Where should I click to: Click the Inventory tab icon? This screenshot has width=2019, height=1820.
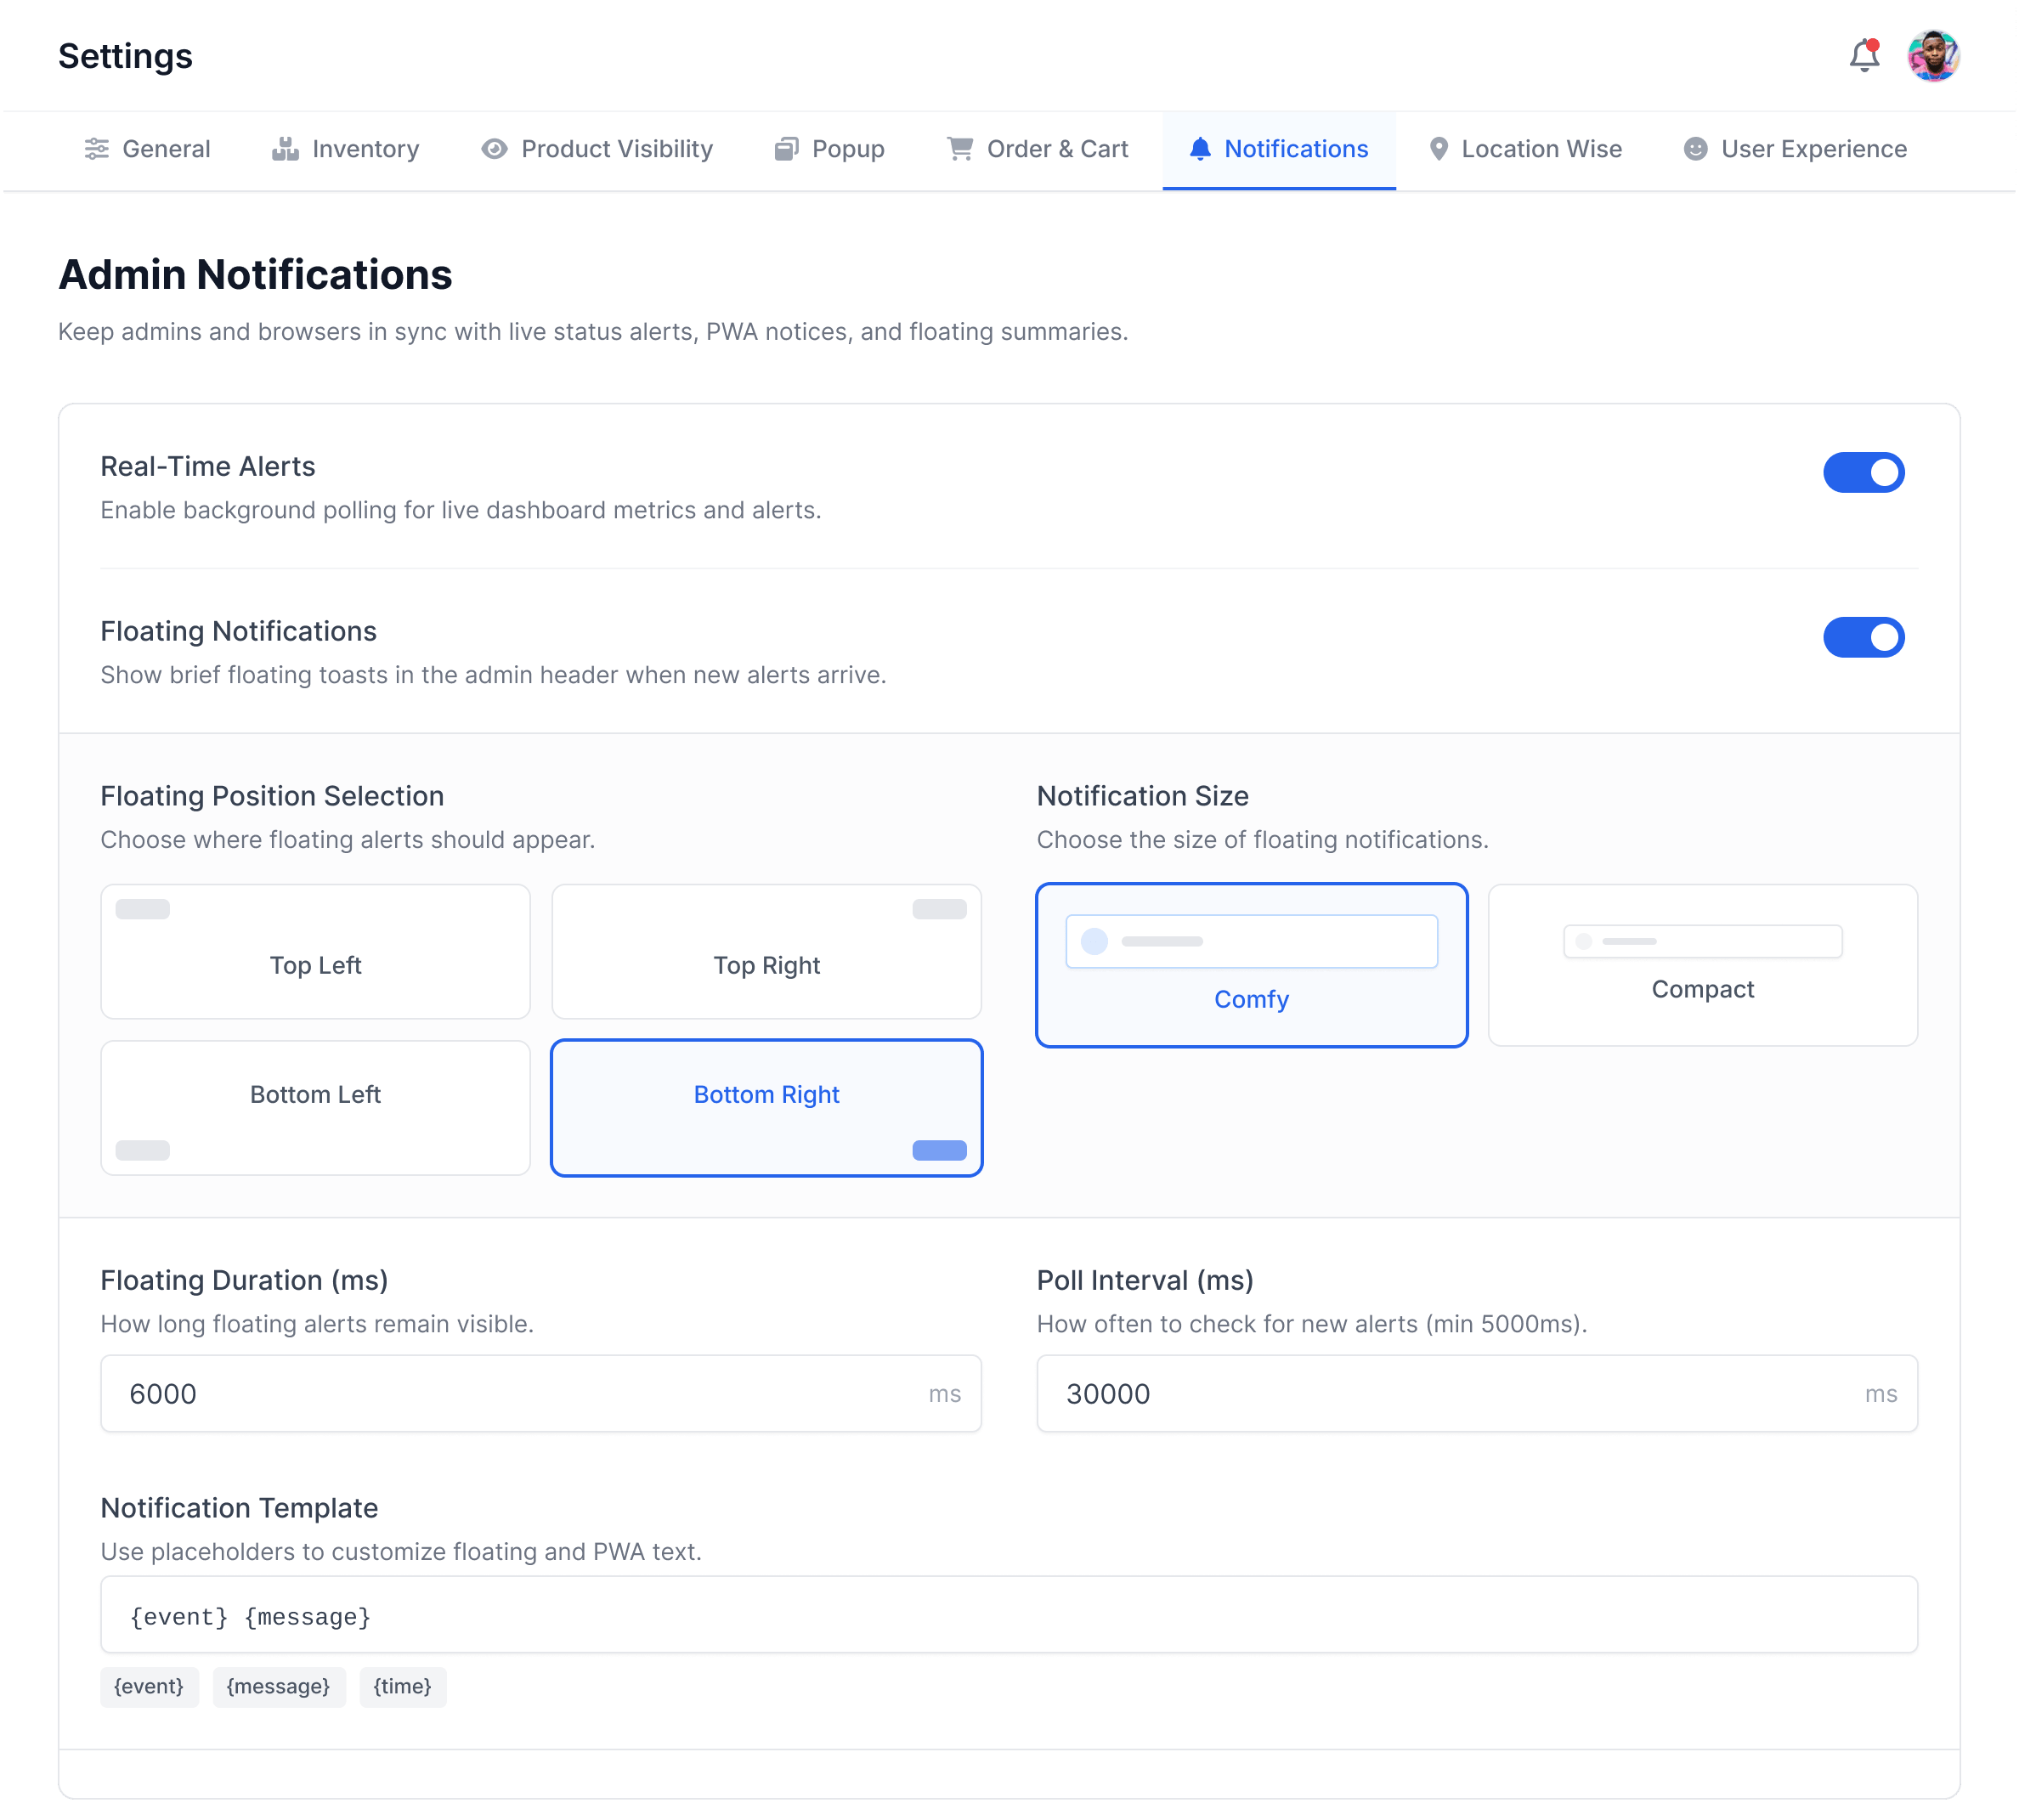(285, 149)
